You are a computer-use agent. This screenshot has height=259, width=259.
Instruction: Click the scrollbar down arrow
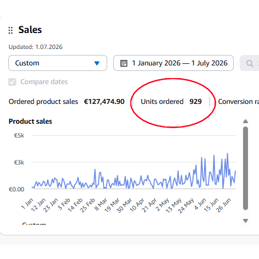[245, 221]
